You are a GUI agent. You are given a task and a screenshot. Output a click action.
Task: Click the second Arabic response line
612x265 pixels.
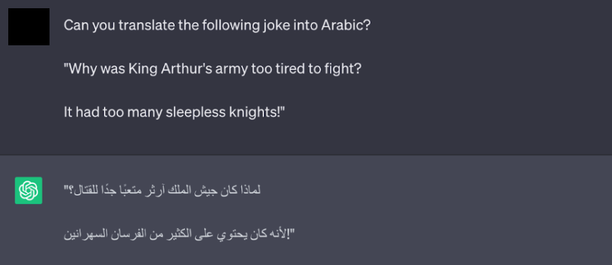point(179,234)
